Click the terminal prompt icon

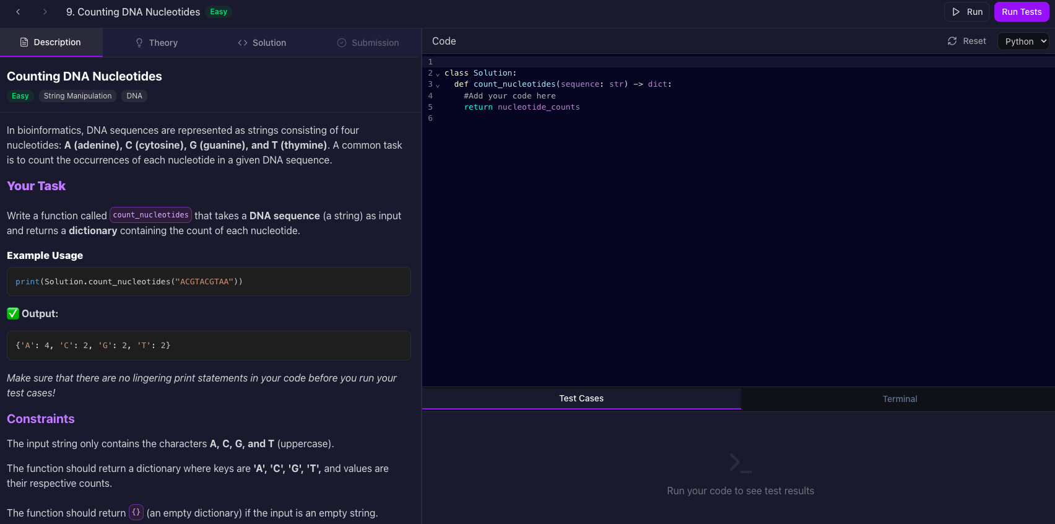[740, 463]
